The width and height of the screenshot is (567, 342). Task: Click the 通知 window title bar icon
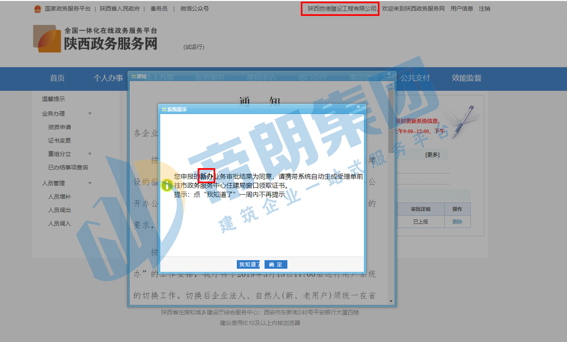click(x=133, y=77)
